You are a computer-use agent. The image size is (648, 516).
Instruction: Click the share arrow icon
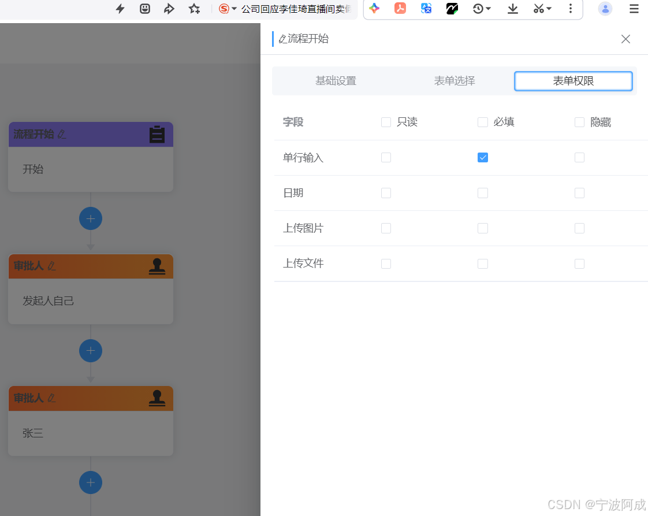tap(169, 8)
